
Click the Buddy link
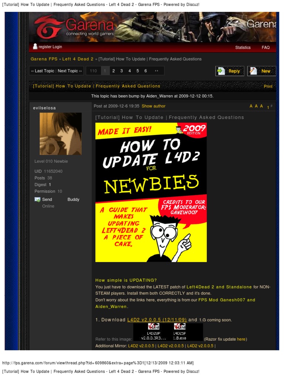(x=74, y=200)
